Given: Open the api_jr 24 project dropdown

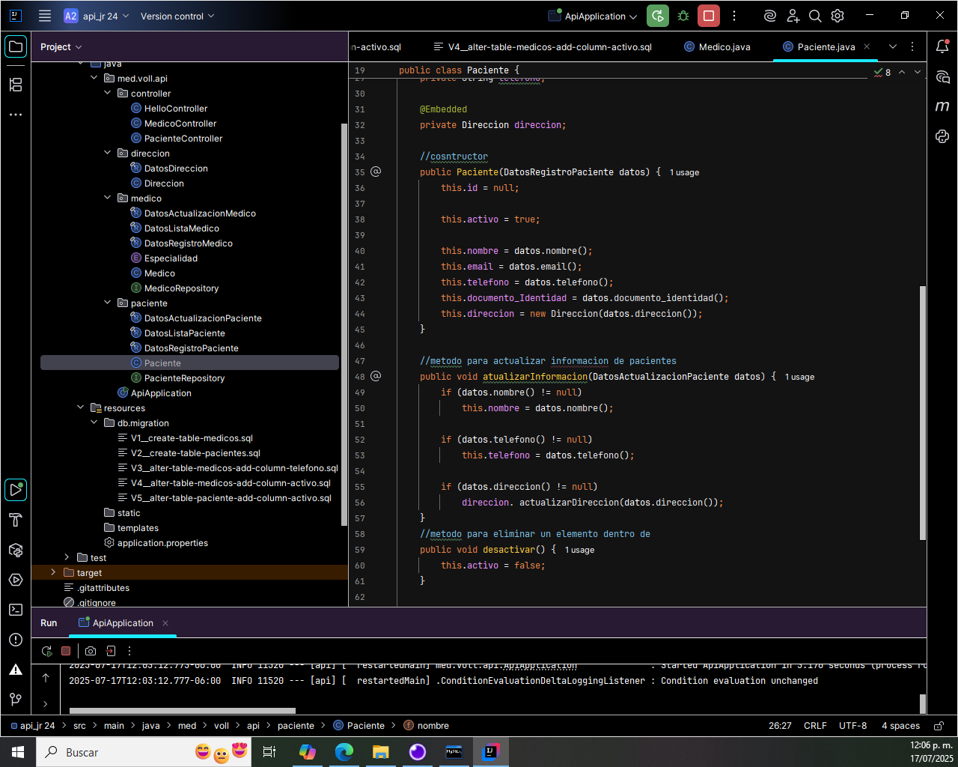Looking at the screenshot, I should (x=96, y=16).
